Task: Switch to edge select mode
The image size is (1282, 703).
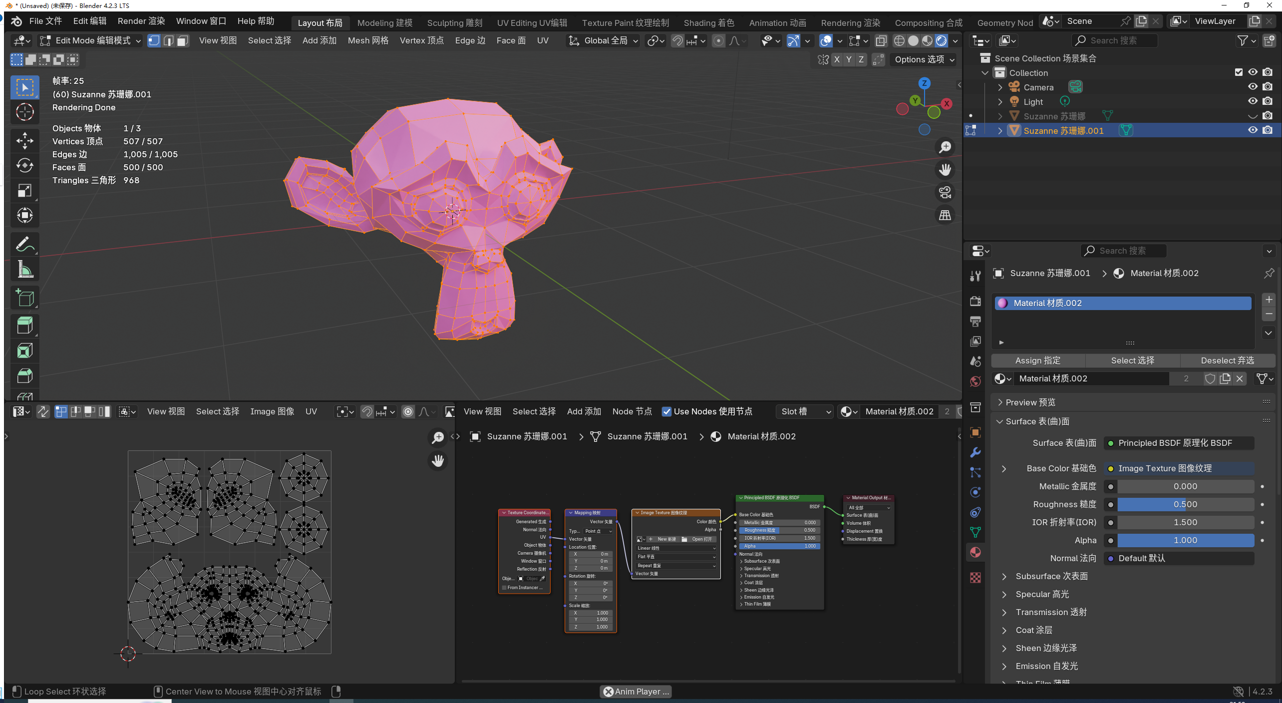Action: (x=169, y=40)
